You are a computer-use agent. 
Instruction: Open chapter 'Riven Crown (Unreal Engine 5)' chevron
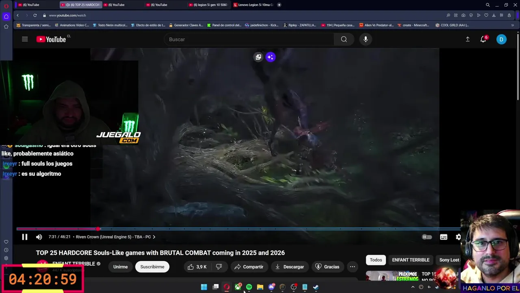click(154, 237)
